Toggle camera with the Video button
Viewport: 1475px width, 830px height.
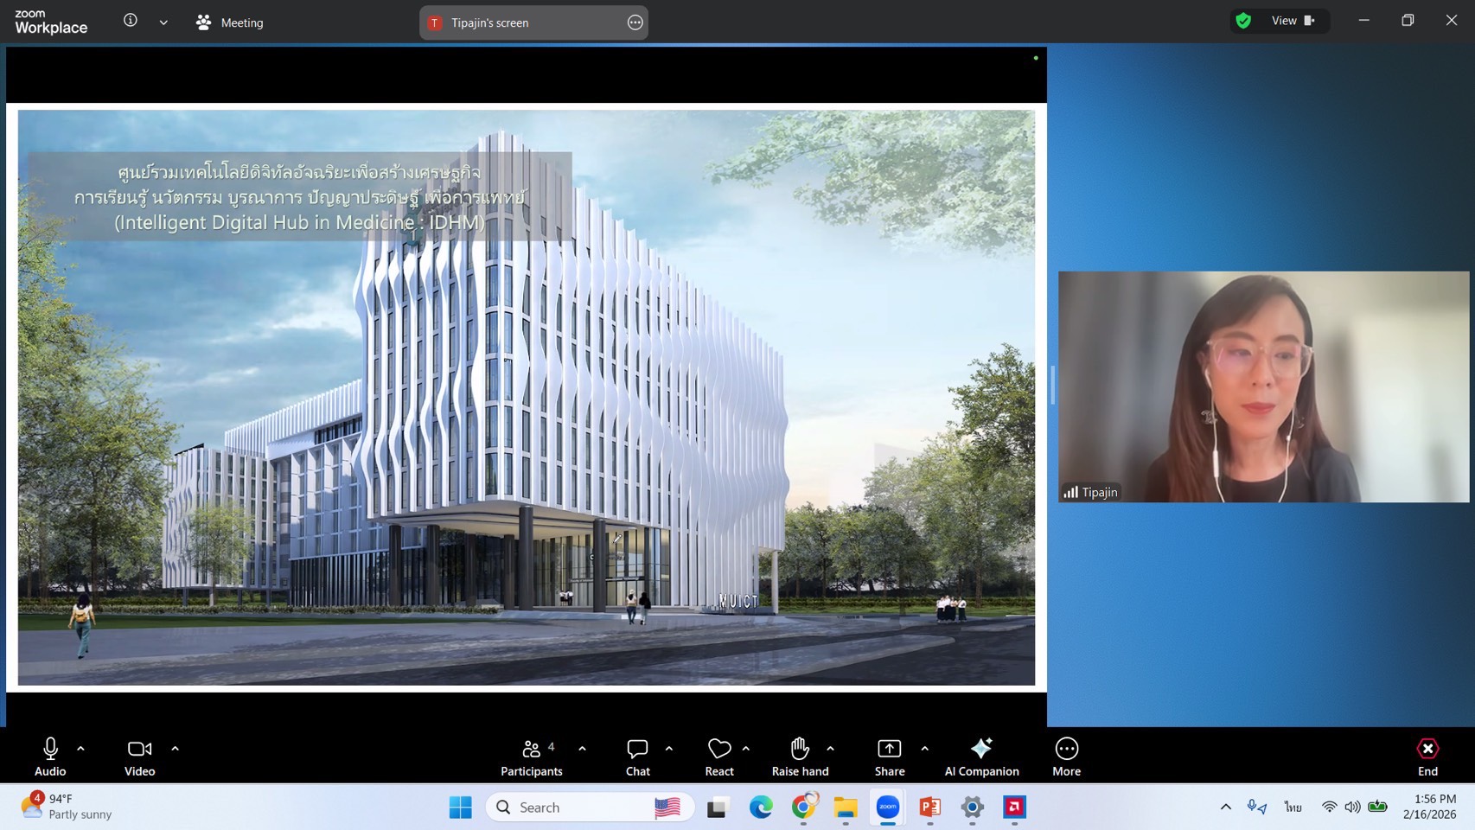139,757
